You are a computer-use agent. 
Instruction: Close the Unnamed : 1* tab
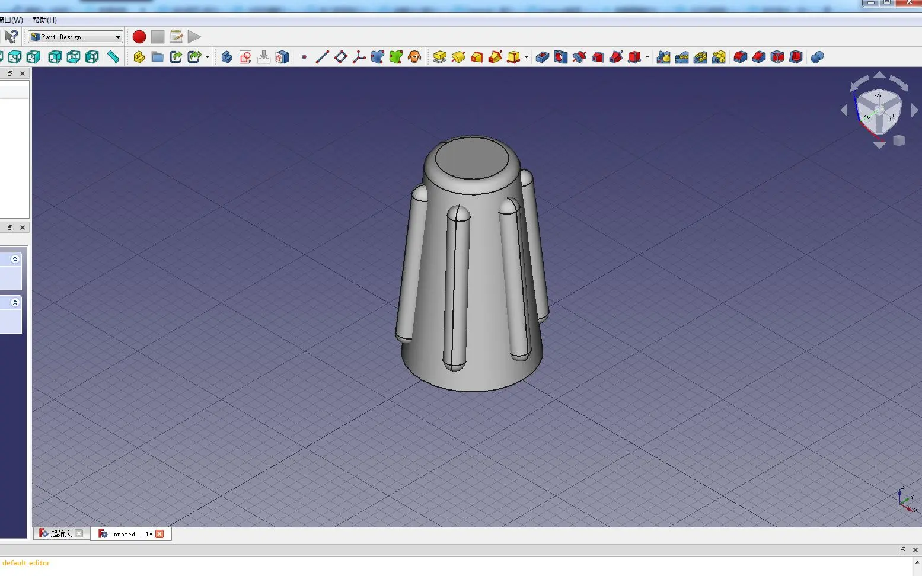click(x=159, y=534)
